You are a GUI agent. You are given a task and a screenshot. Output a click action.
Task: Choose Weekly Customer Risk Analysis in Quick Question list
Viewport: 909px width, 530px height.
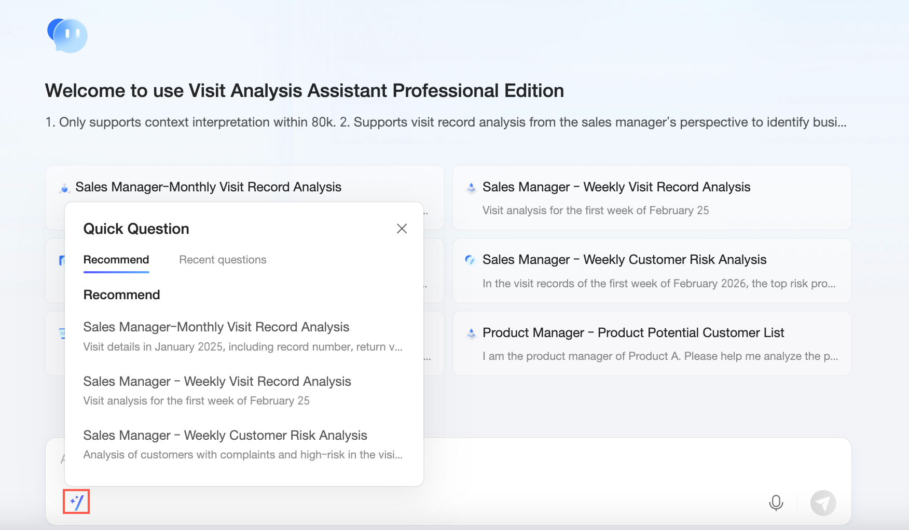click(225, 436)
